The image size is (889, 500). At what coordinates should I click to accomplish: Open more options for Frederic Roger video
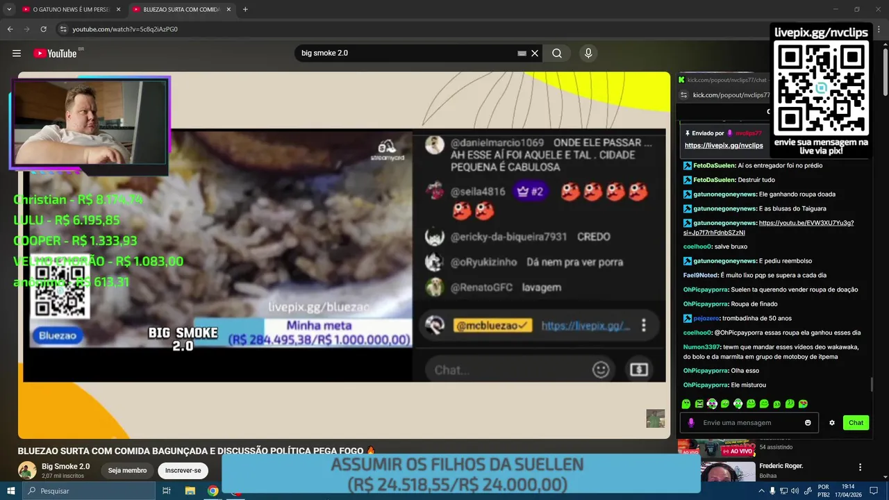(x=860, y=467)
